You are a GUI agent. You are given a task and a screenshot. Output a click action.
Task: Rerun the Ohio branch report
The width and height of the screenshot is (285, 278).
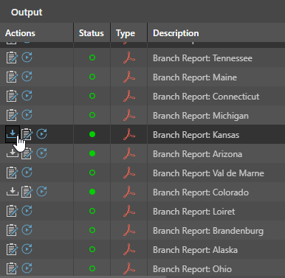[27, 268]
